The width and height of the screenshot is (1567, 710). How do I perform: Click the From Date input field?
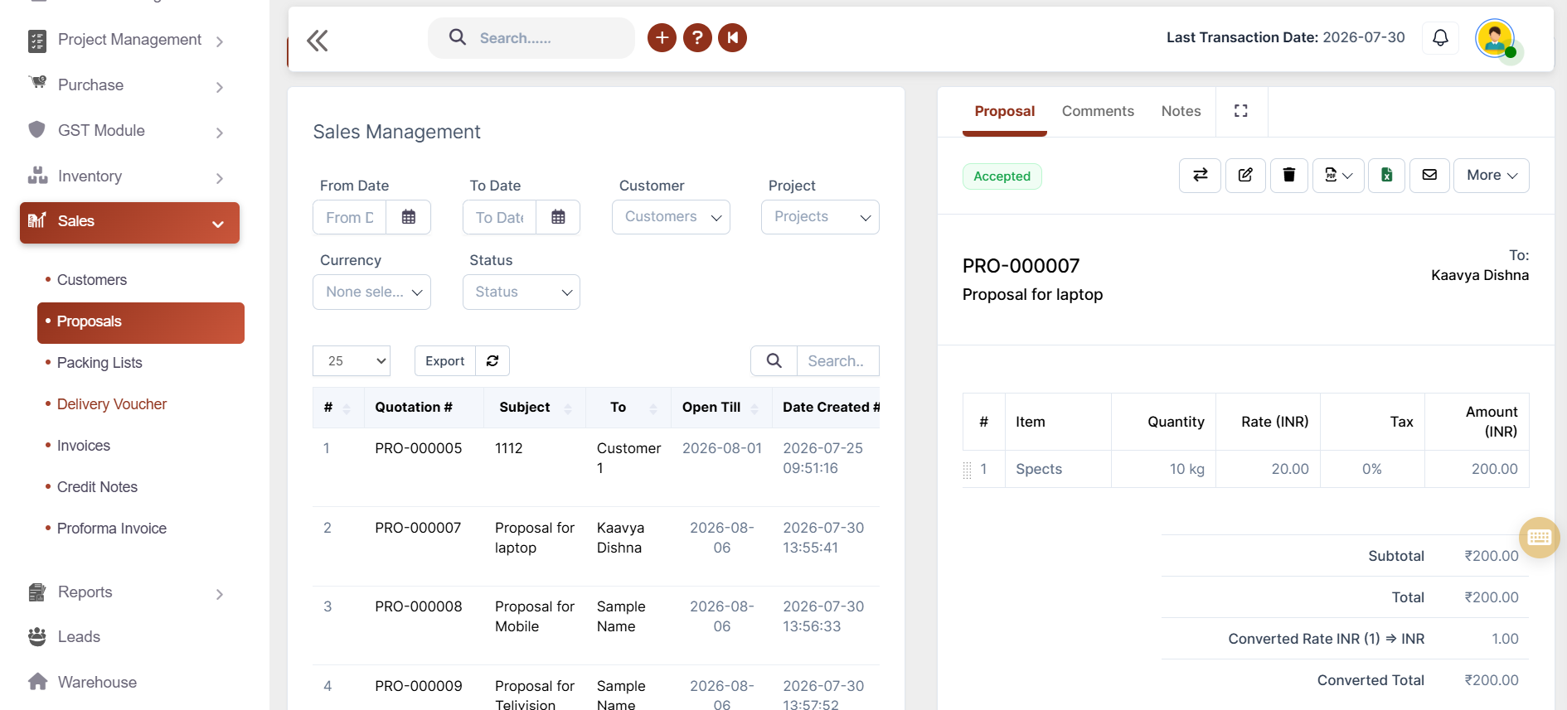click(x=350, y=217)
